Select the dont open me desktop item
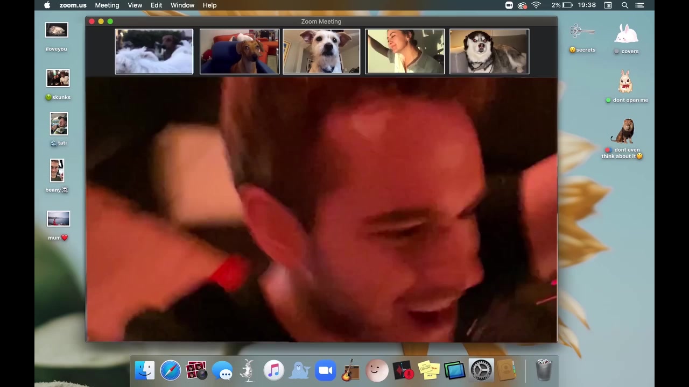689x387 pixels. coord(626,86)
